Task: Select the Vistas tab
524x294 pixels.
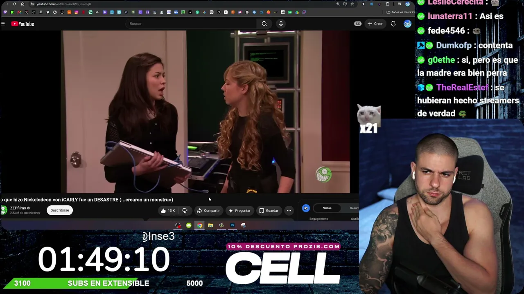Action: [x=327, y=208]
